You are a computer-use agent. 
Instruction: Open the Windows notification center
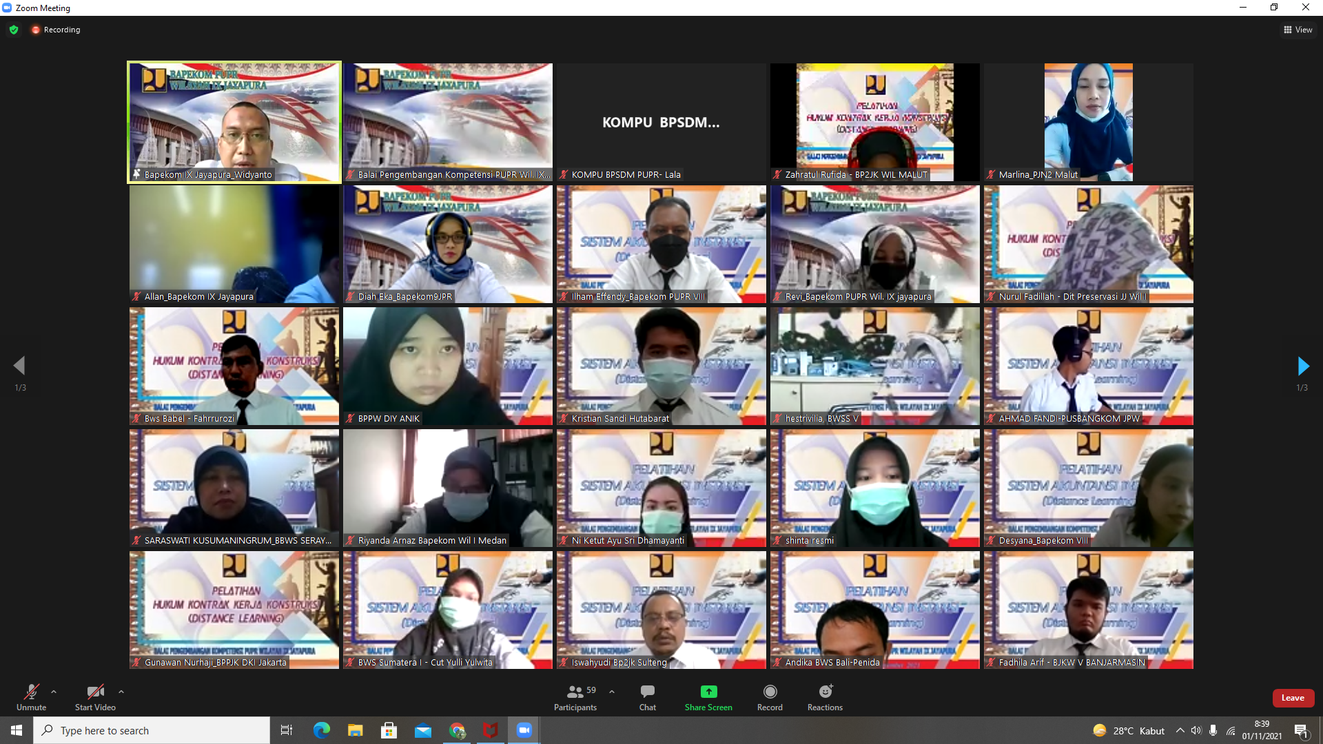(1302, 730)
